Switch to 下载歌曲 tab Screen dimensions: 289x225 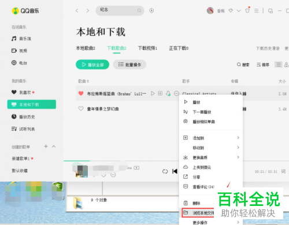pyautogui.click(x=117, y=48)
